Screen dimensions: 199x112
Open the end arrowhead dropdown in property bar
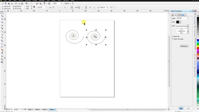[86, 7]
